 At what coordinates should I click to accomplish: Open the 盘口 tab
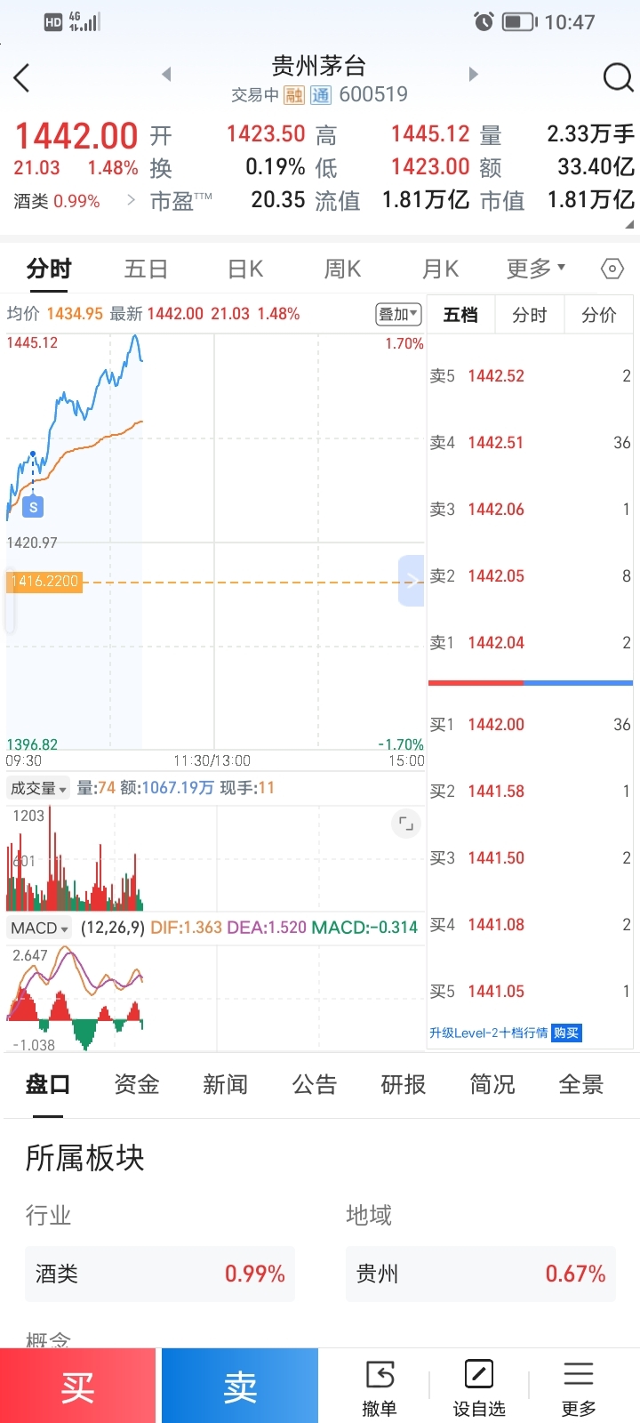pyautogui.click(x=48, y=1084)
